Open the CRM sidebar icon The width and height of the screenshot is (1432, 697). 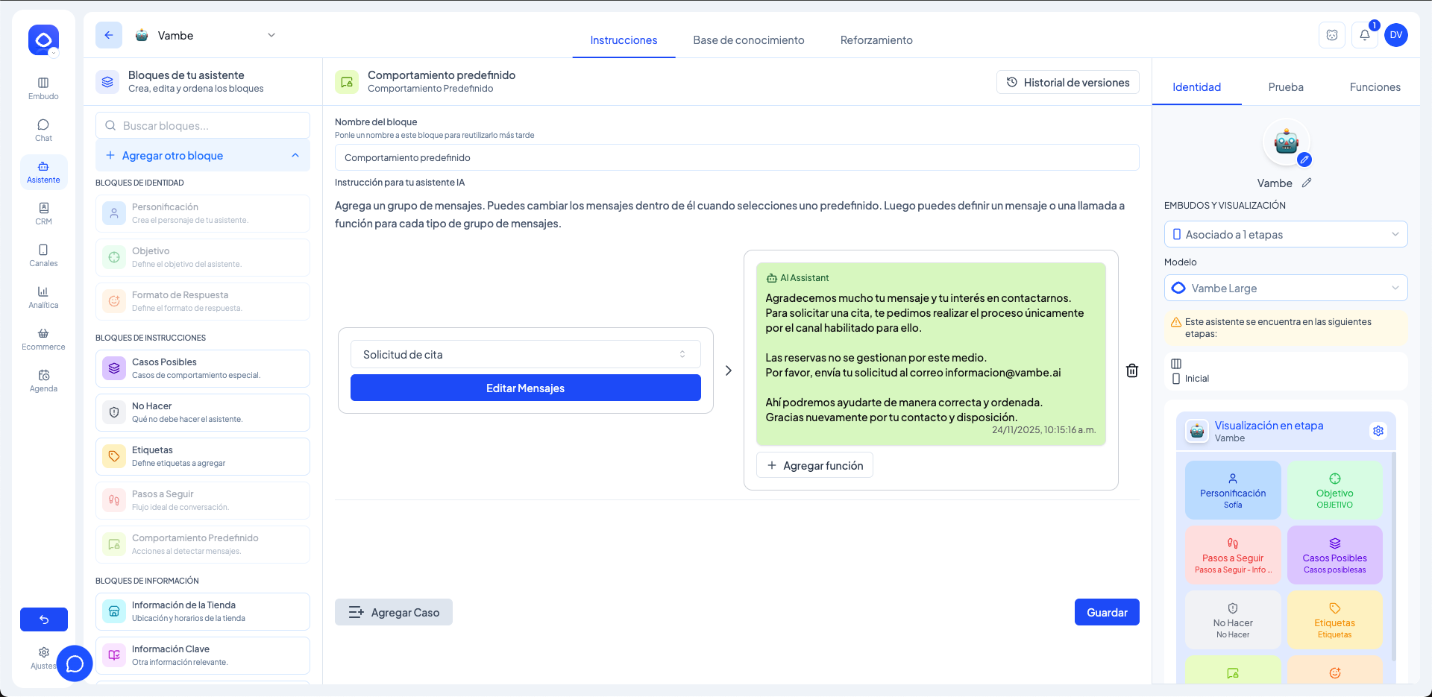click(43, 213)
